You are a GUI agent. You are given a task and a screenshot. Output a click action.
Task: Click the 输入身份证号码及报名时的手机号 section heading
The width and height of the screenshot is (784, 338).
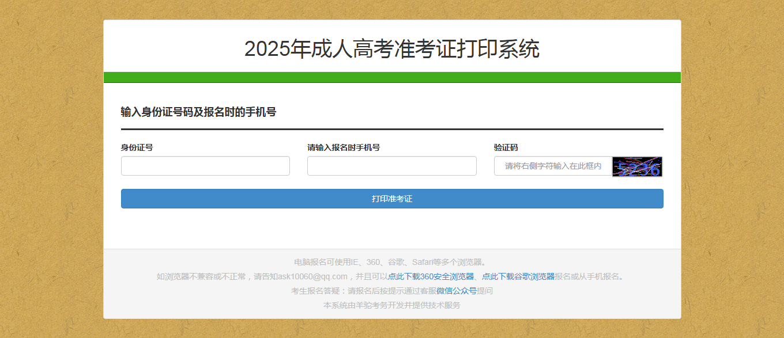tap(198, 112)
